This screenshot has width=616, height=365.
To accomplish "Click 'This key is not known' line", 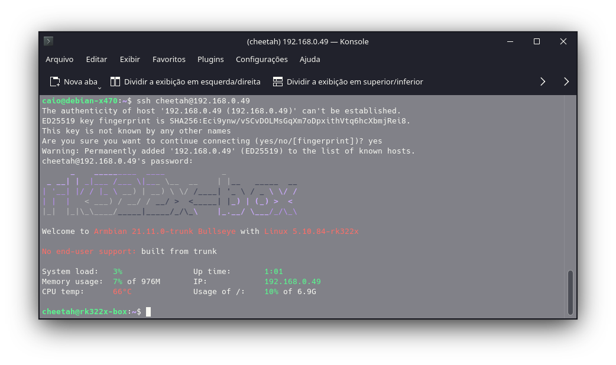I will click(137, 131).
